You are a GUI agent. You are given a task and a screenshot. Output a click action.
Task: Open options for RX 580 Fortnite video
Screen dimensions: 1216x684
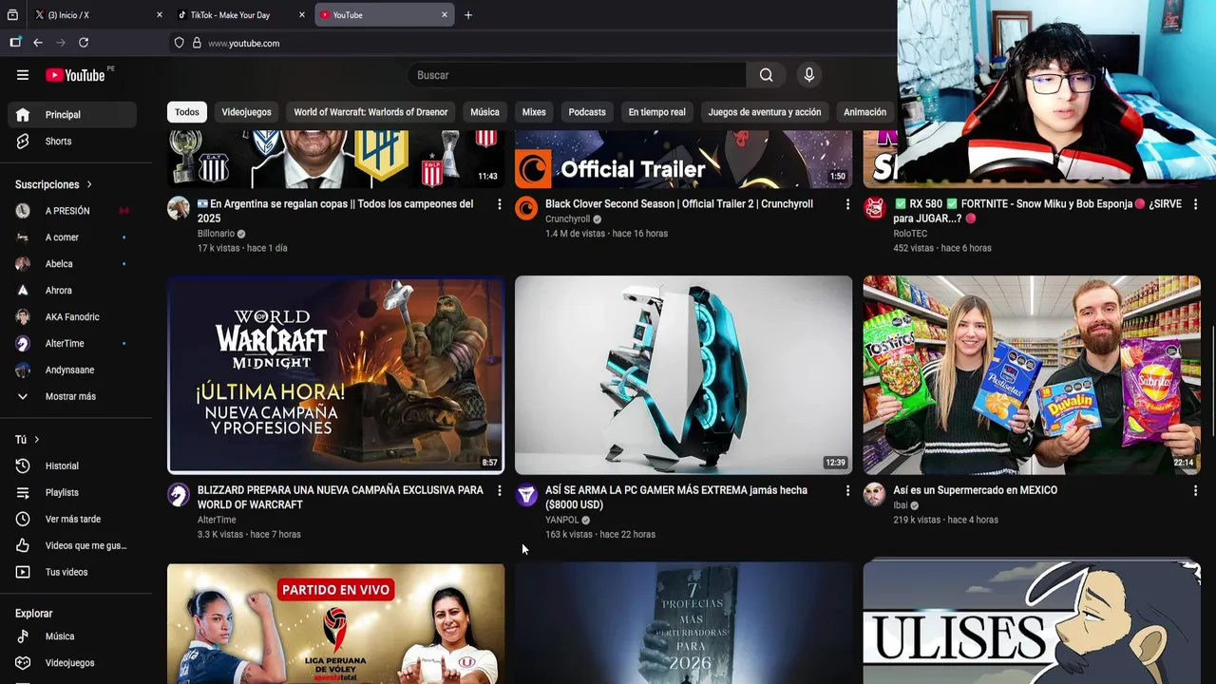(x=1195, y=204)
